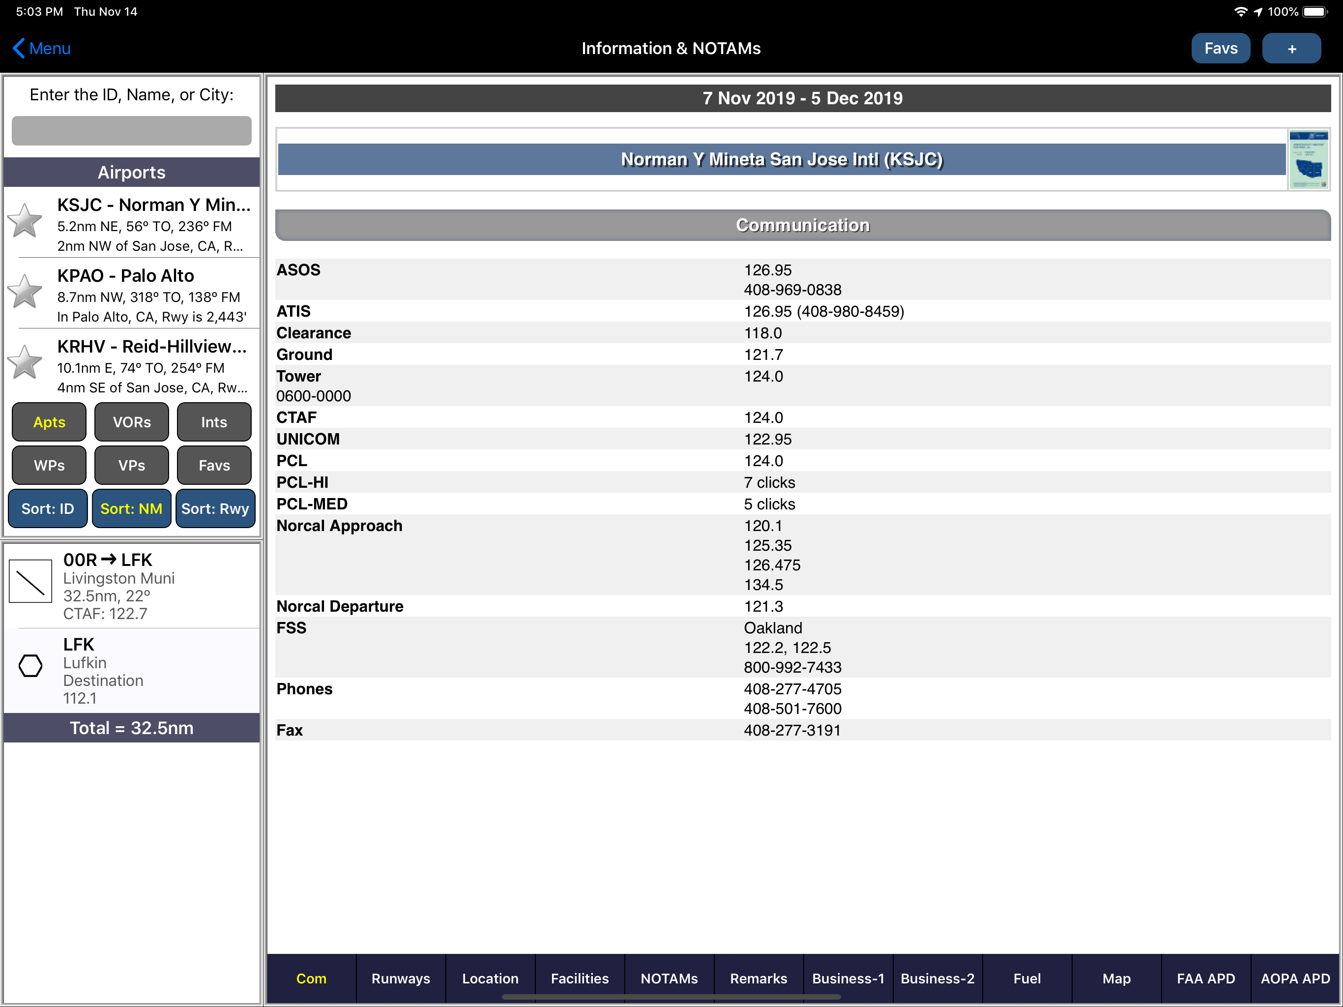The width and height of the screenshot is (1343, 1007).
Task: Tap Norcal Approach frequency 125.35
Action: (768, 545)
